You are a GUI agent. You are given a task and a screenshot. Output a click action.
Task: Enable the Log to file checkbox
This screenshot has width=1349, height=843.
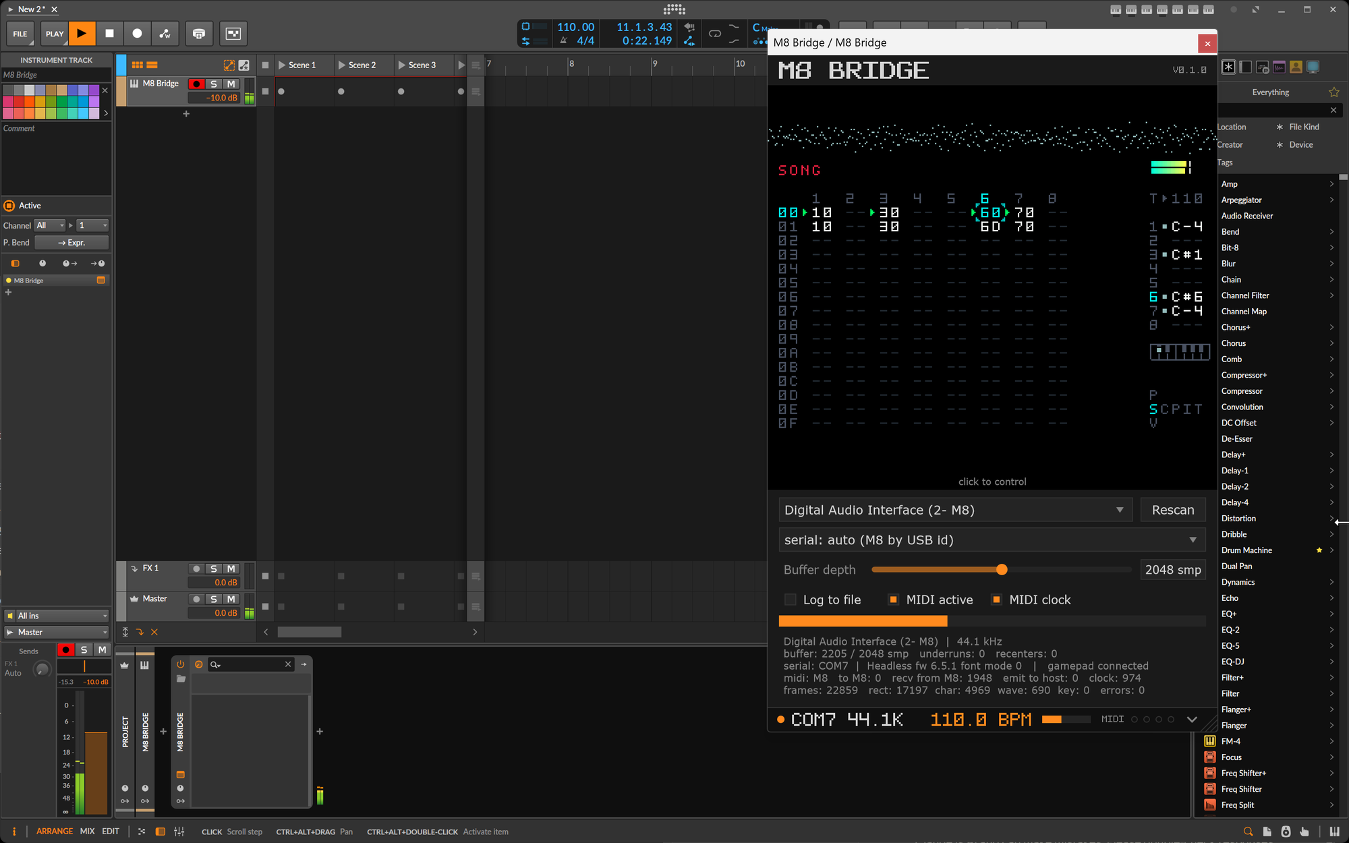pyautogui.click(x=791, y=600)
